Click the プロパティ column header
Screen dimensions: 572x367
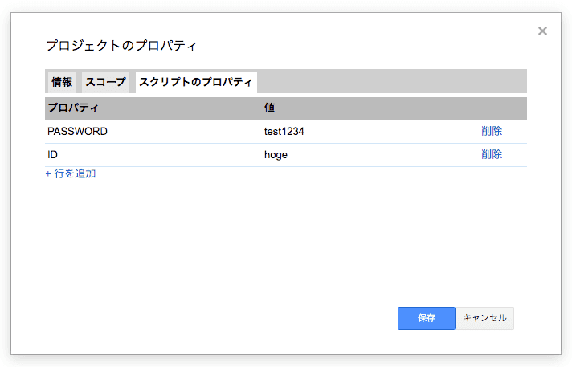72,108
